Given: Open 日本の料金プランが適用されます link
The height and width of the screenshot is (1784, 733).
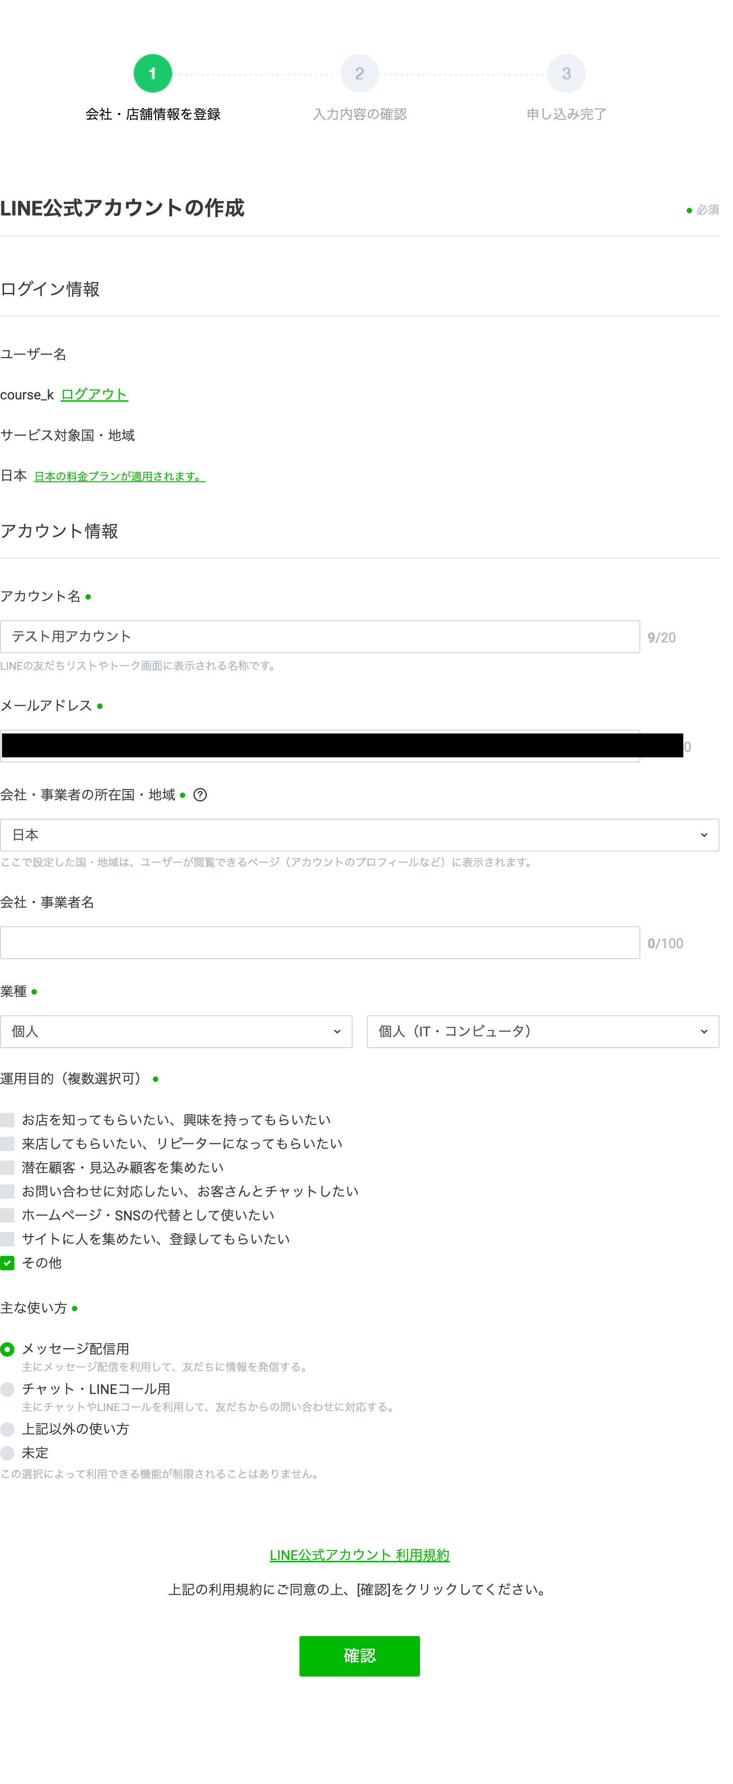Looking at the screenshot, I should click(120, 476).
